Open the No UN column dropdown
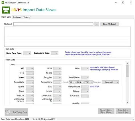The width and height of the screenshot is (135, 121). coord(57,73)
